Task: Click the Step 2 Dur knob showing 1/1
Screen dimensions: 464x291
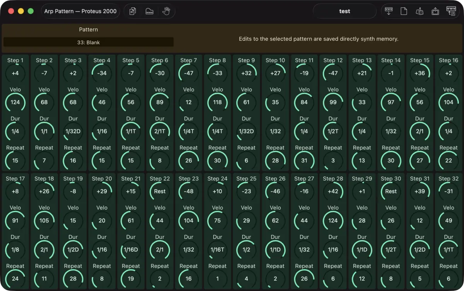Action: (x=44, y=131)
